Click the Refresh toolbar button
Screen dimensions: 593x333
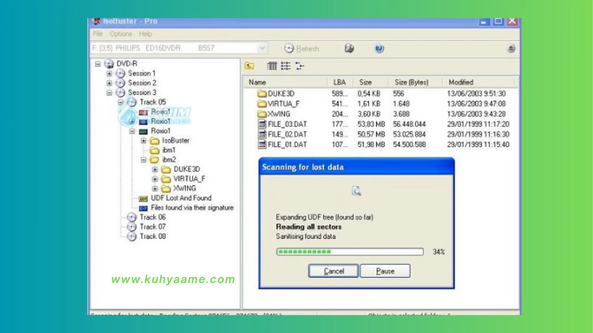pos(302,49)
